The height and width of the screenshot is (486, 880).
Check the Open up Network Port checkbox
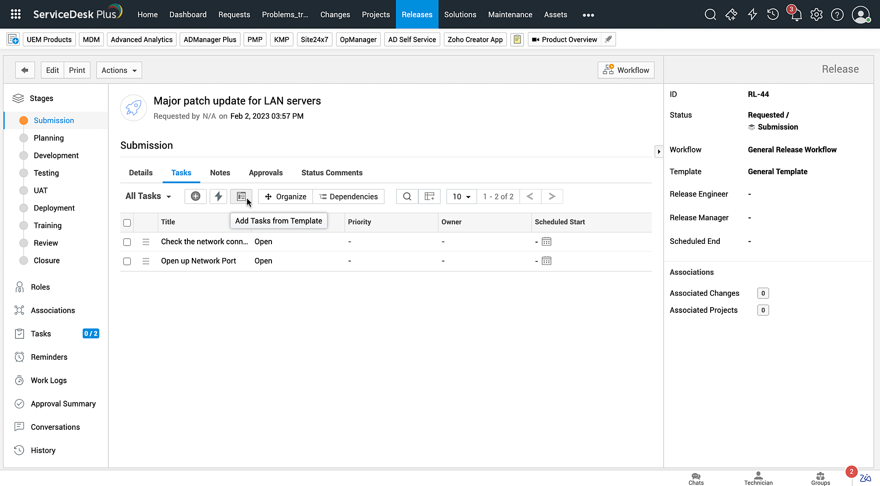(127, 261)
